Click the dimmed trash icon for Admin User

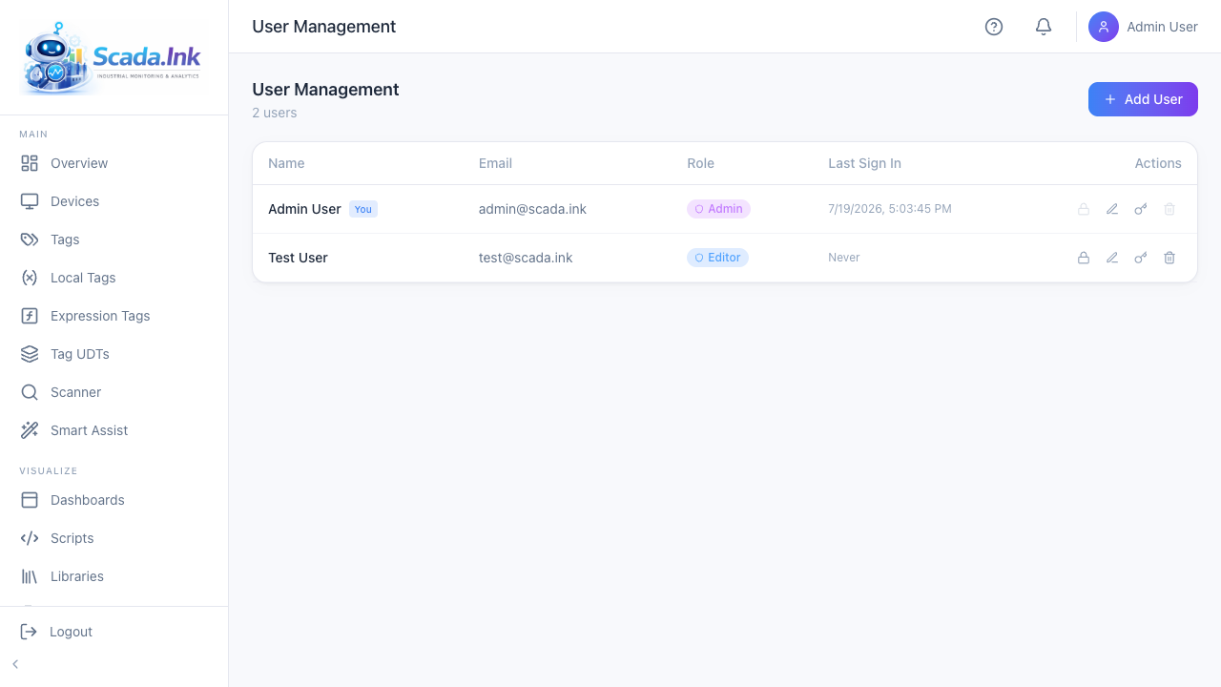pos(1169,209)
